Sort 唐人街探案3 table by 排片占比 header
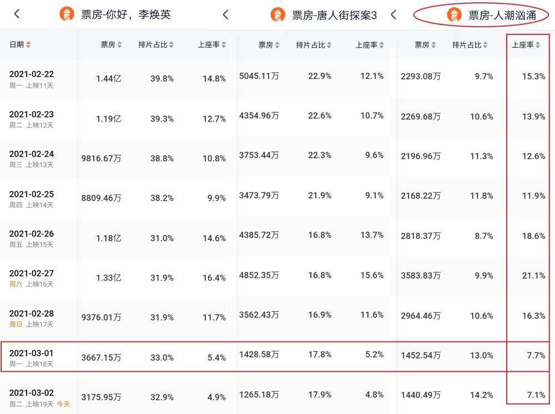The image size is (555, 414). [x=330, y=45]
